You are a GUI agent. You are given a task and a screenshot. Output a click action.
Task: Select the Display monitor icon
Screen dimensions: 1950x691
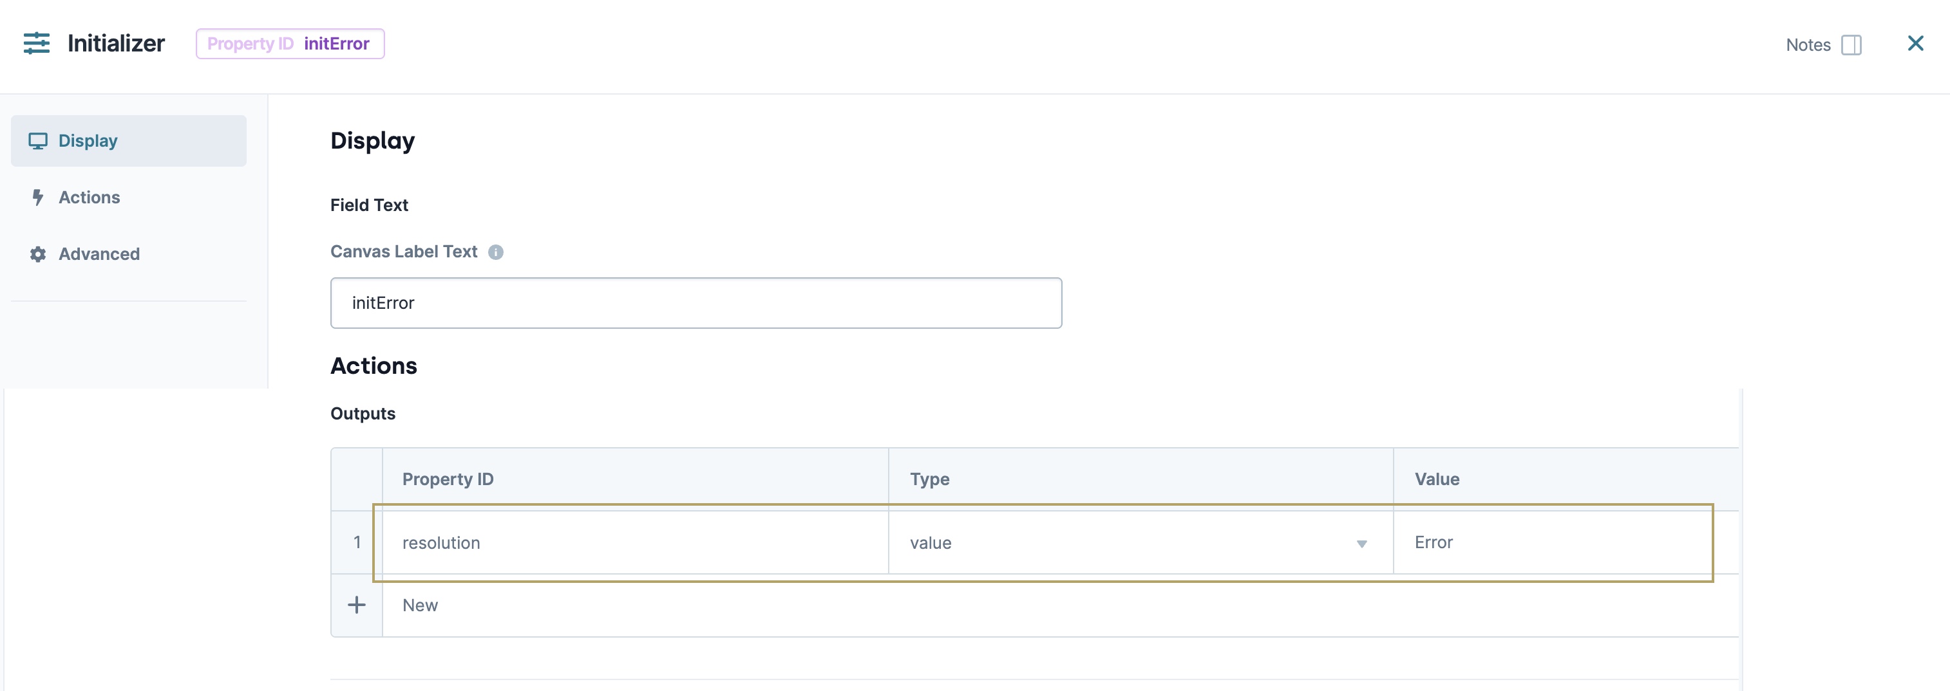(x=39, y=140)
